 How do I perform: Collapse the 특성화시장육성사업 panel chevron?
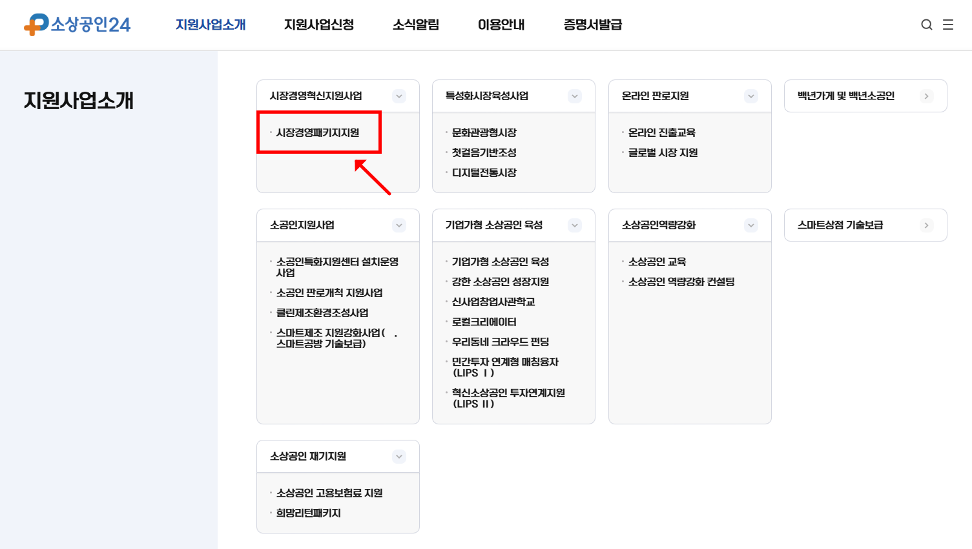pyautogui.click(x=574, y=96)
